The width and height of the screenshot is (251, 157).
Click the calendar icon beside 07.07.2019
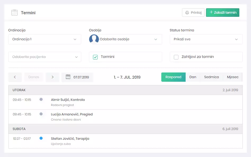68,77
